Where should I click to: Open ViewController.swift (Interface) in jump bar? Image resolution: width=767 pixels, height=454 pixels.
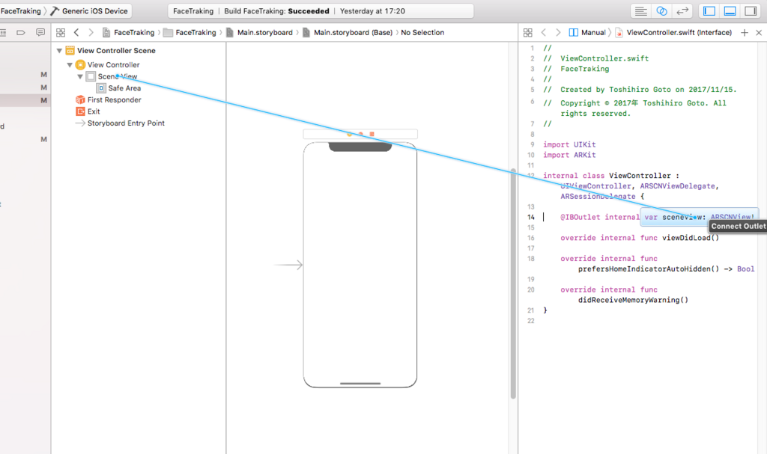click(x=673, y=32)
